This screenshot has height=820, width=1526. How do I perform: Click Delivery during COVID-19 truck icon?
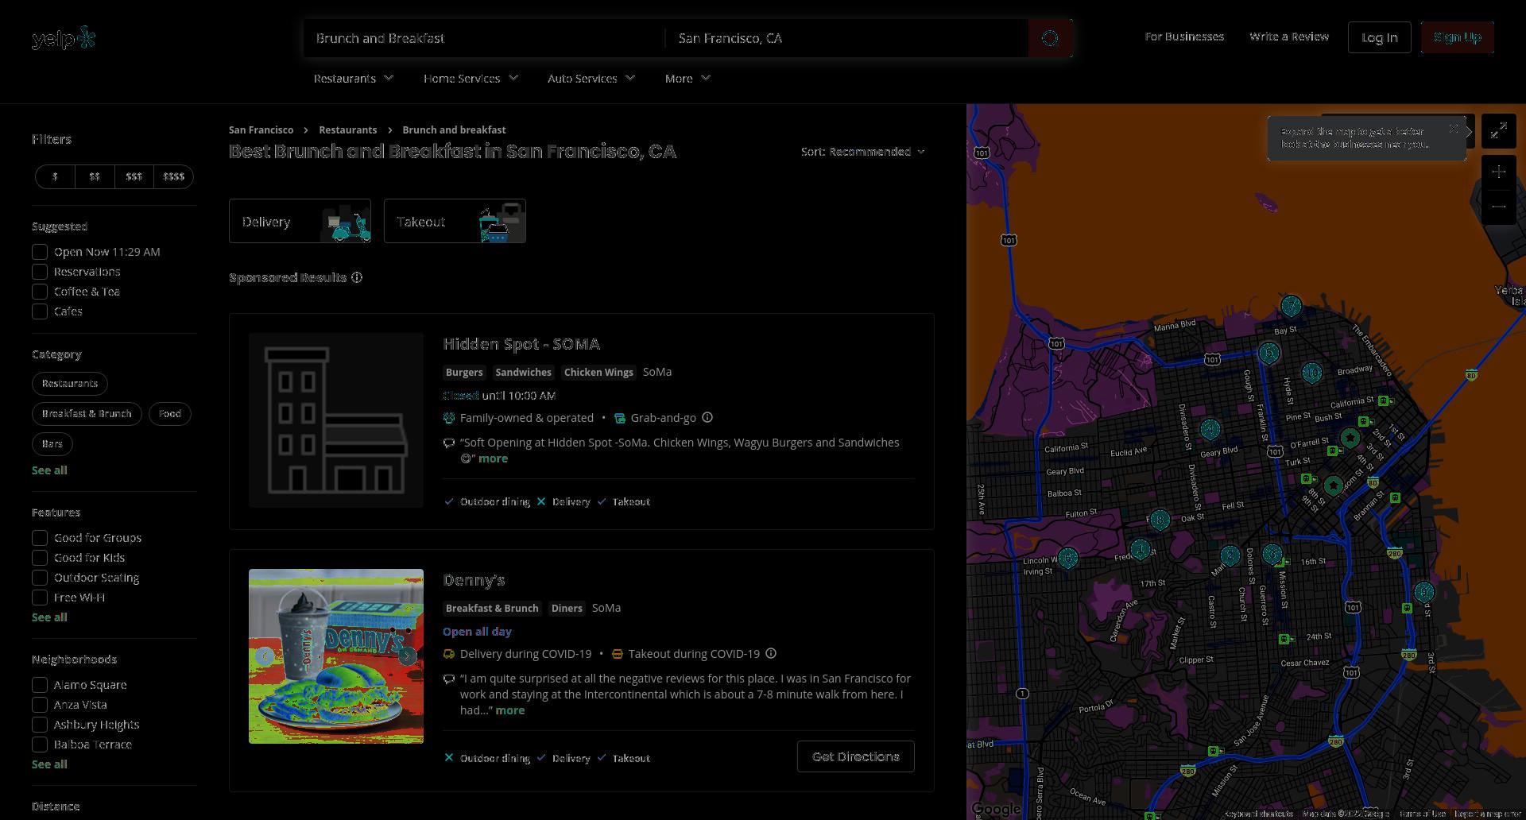pos(449,653)
